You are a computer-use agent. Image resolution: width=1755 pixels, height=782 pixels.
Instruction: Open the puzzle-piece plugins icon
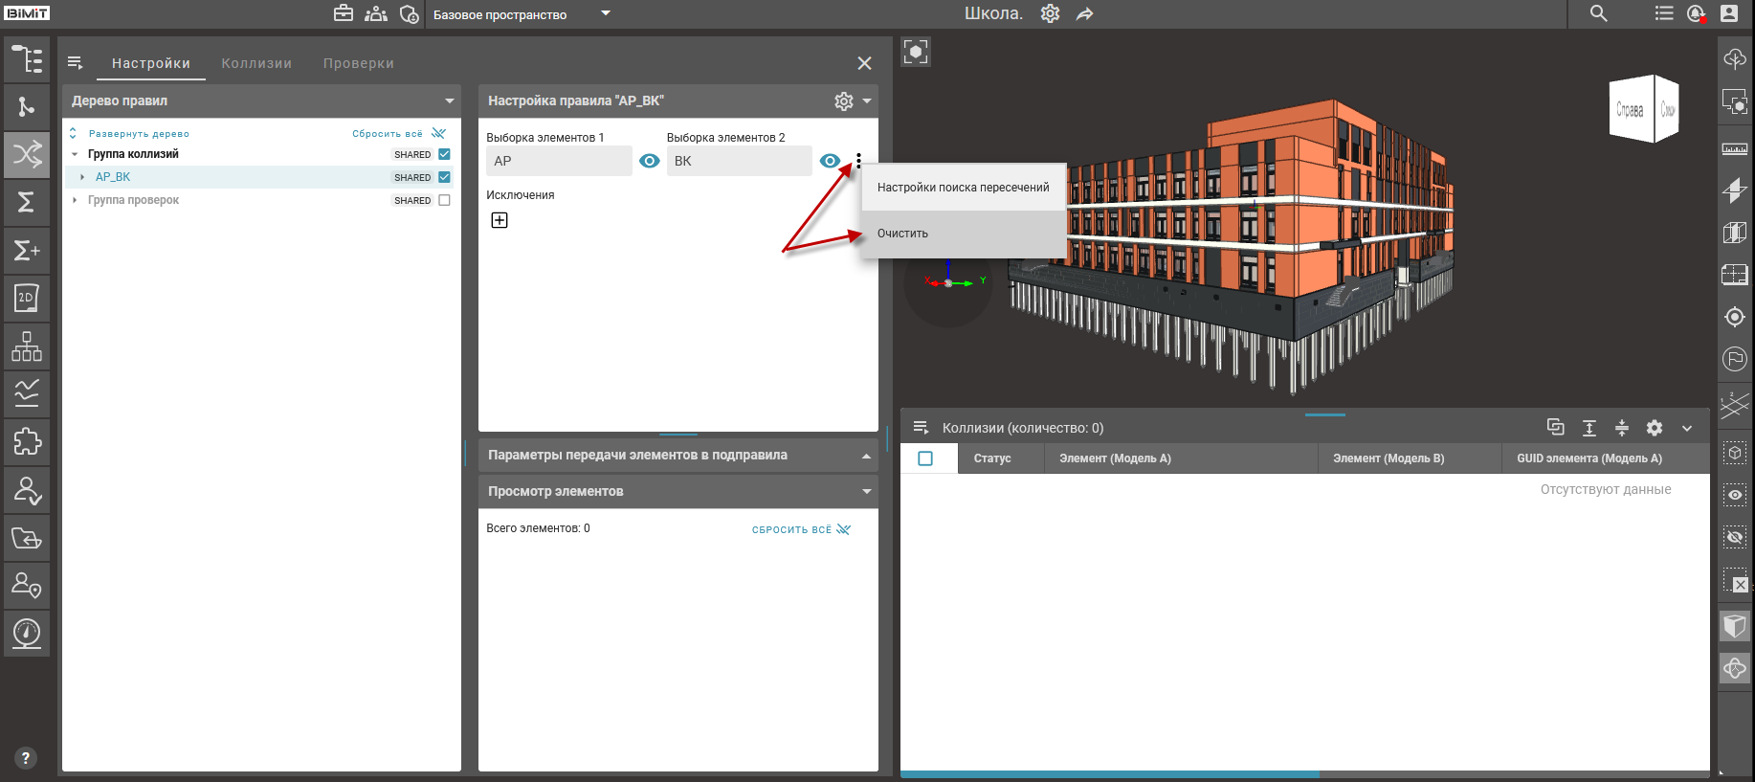click(x=27, y=441)
